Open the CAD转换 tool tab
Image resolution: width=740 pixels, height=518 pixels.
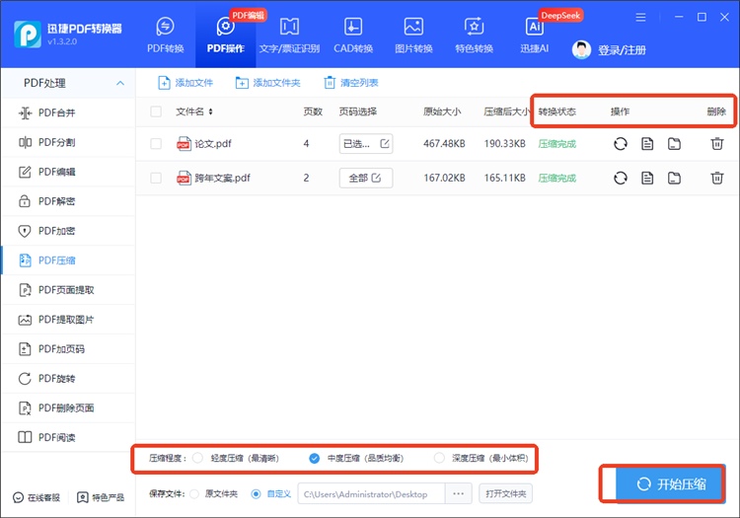352,36
